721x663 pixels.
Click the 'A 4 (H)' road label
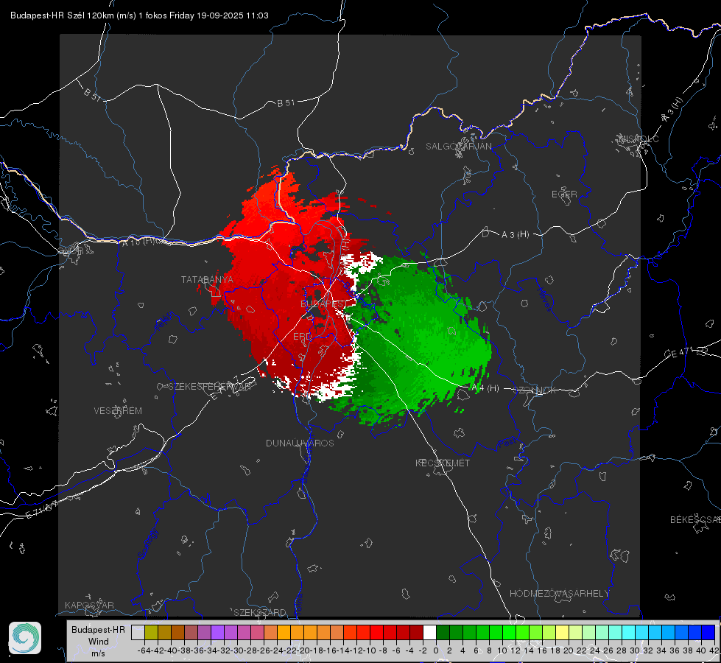click(x=485, y=388)
